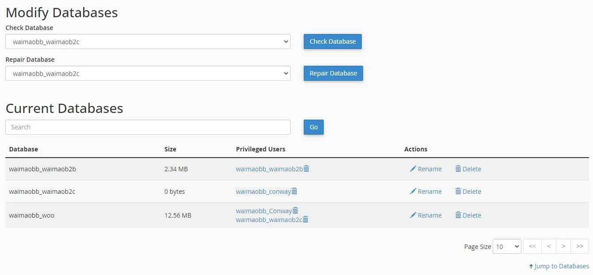
Task: Click the Go search button
Action: [x=313, y=127]
